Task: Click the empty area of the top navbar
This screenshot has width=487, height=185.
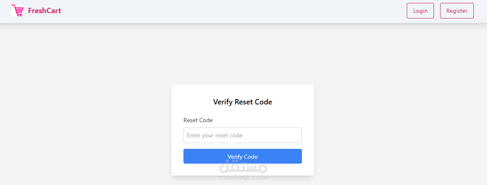Action: coord(233,11)
